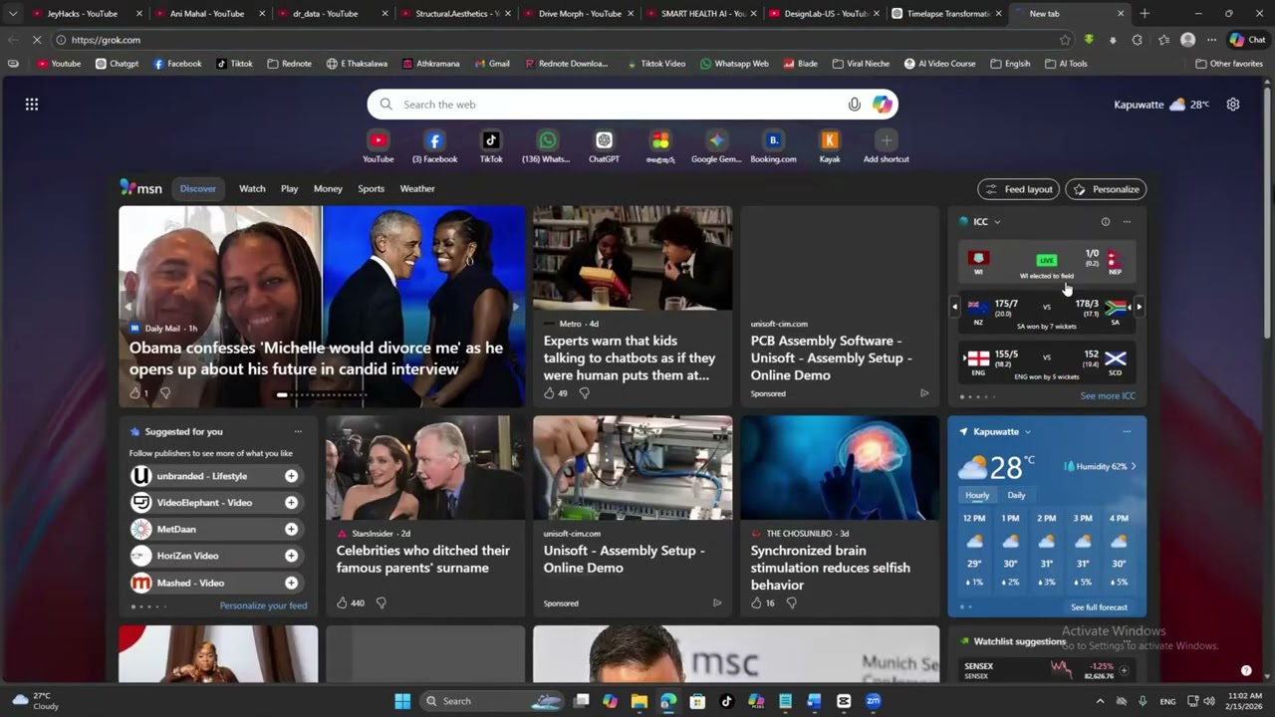Screen dimensions: 1275x717
Task: Switch to the Weather feed tab
Action: tap(417, 188)
